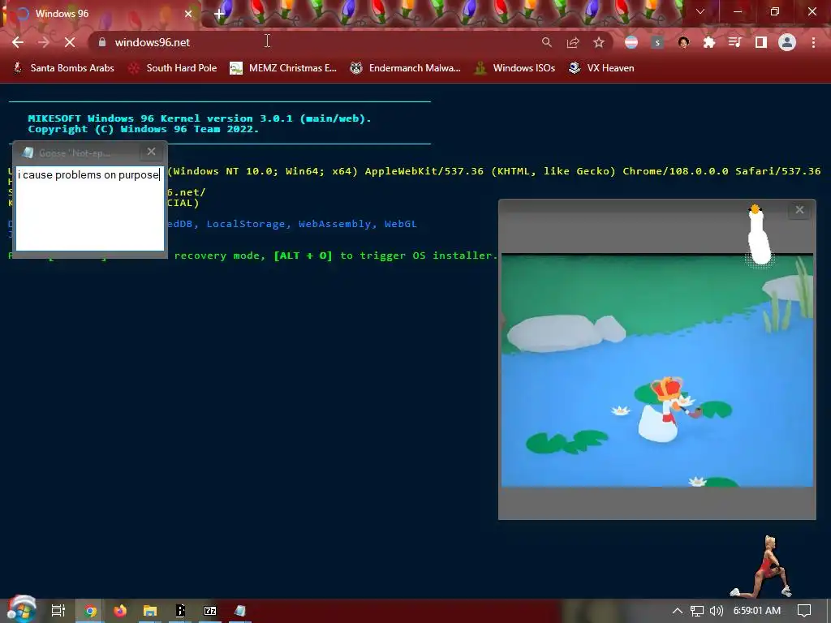Open a new browser tab
The image size is (831, 623).
point(219,15)
